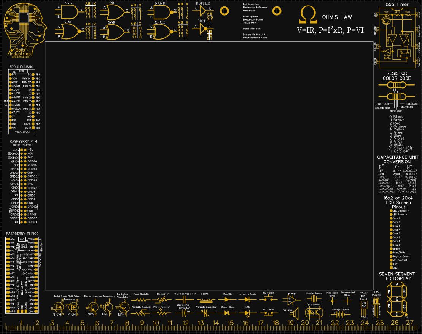This screenshot has width=422, height=334.
Task: Click the ruler mark number 13
Action: (x=201, y=323)
